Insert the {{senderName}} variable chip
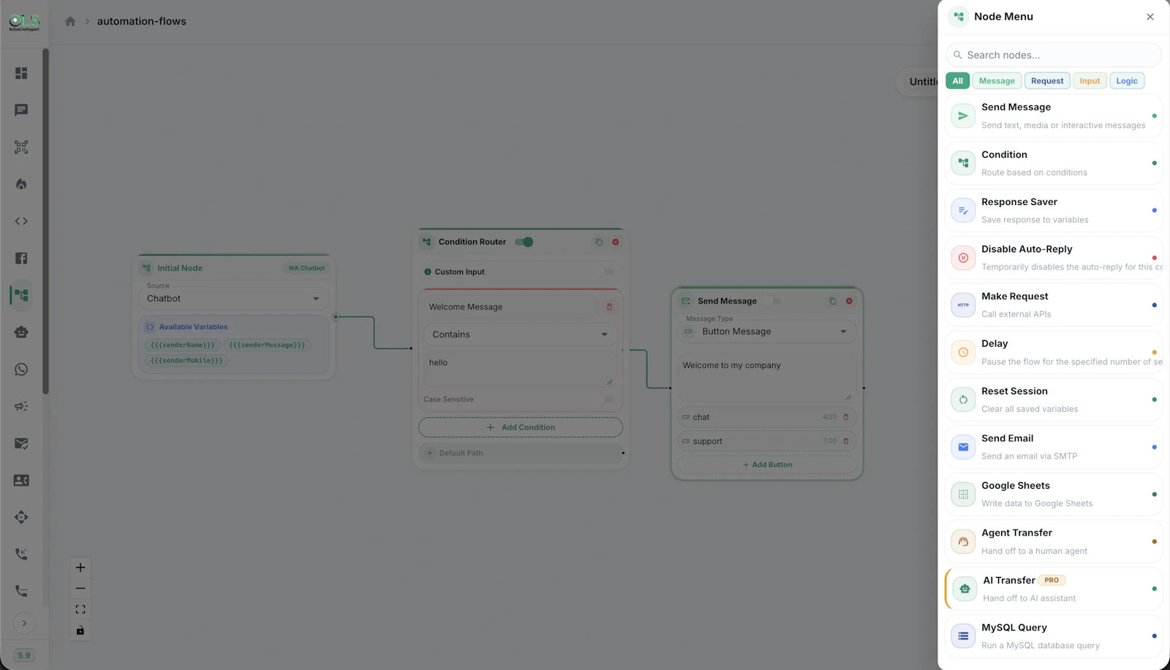This screenshot has width=1170, height=670. (x=183, y=345)
